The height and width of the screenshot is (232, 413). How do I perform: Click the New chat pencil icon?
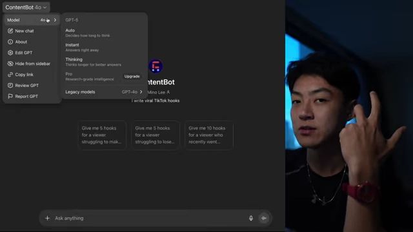pos(10,31)
